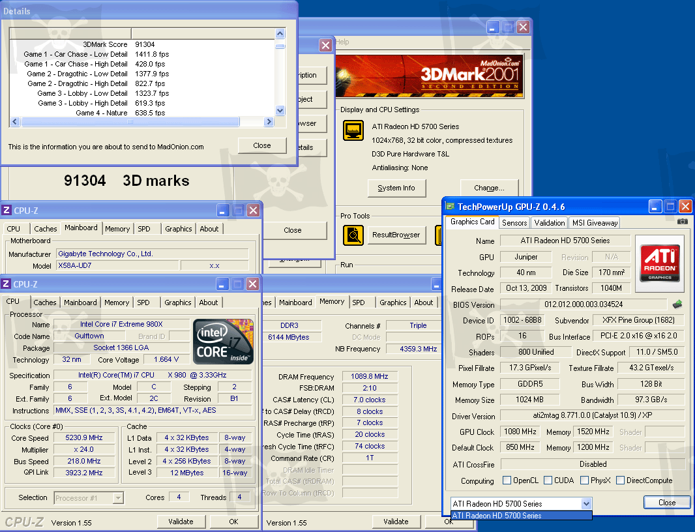Select the Graphics Card tab in GPU-Z

[x=472, y=222]
